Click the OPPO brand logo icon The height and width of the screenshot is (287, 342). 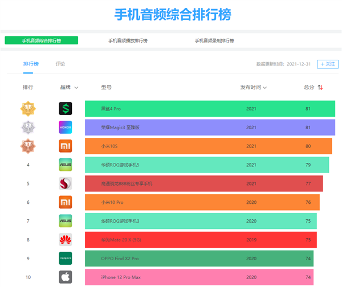(x=66, y=259)
